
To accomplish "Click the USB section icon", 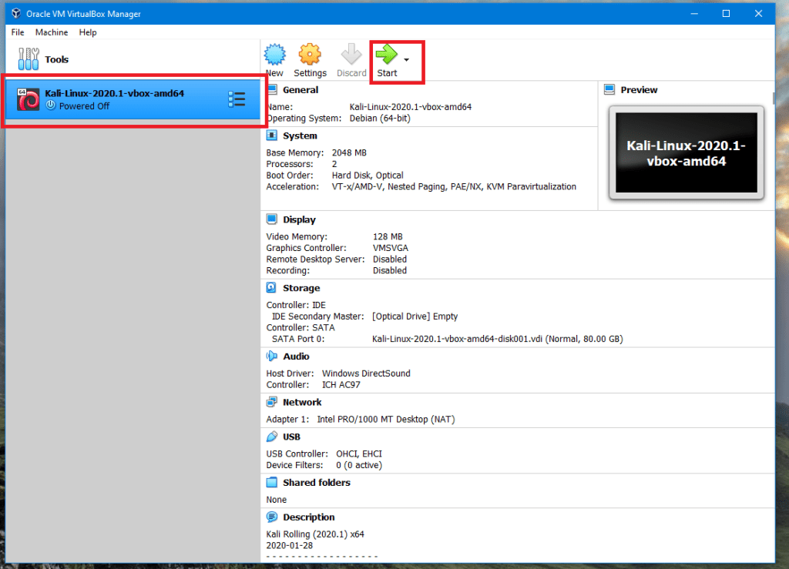I will click(271, 437).
